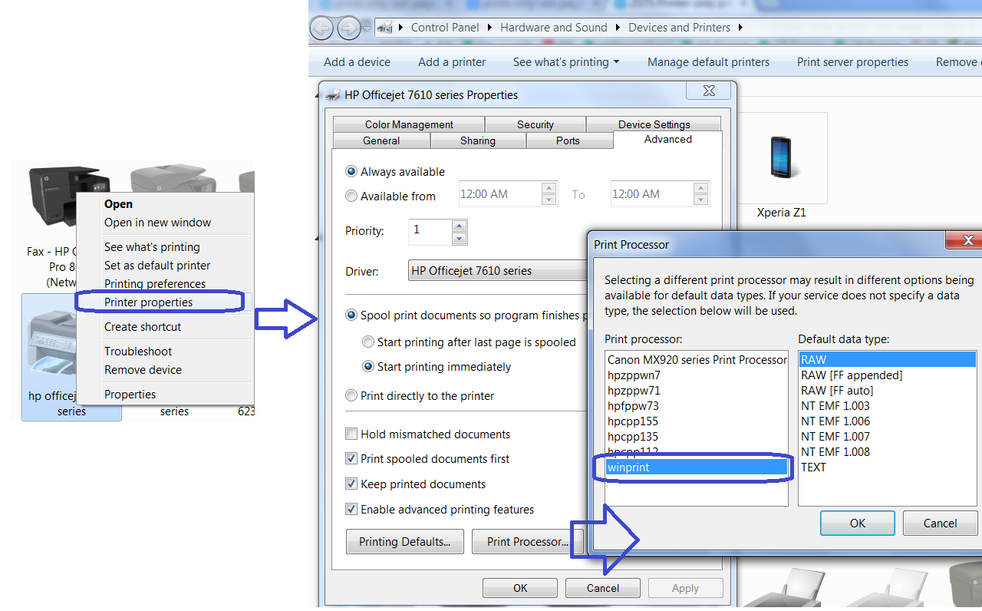
Task: Select NT EMF 1.008 default data type
Action: pos(888,452)
